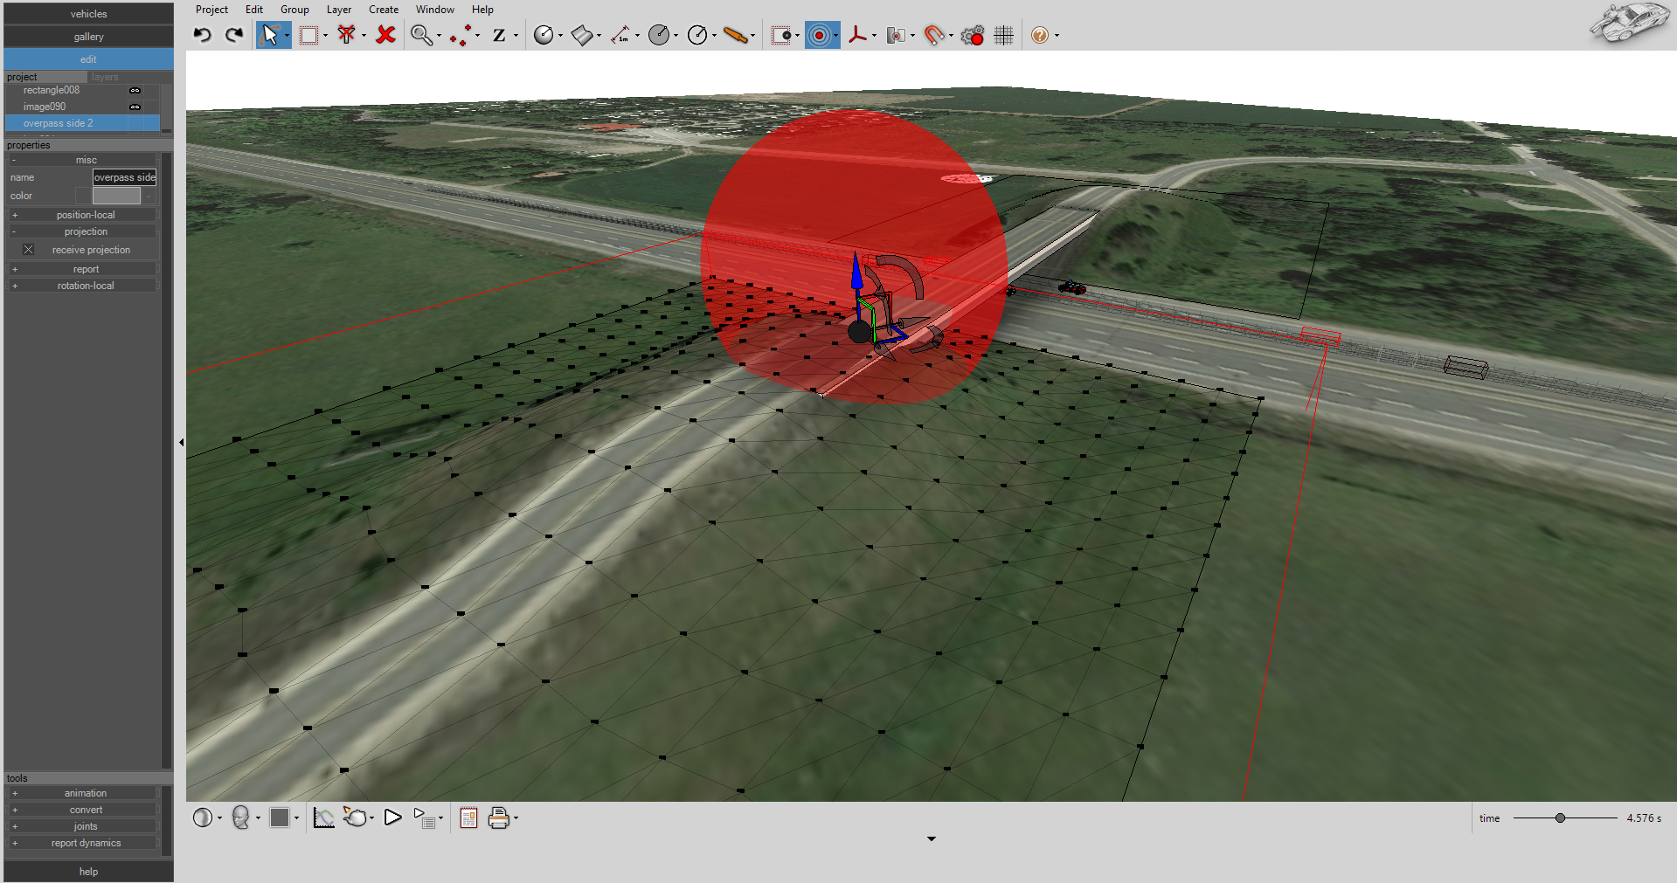Expand the rotation-local properties section
The height and width of the screenshot is (883, 1677).
click(15, 285)
